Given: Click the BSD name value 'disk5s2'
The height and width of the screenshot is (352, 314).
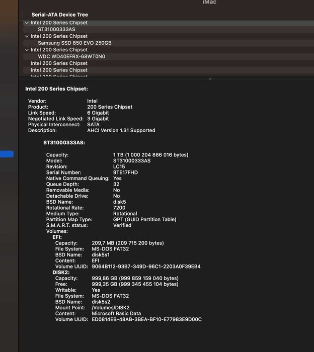Looking at the screenshot, I should [x=101, y=302].
